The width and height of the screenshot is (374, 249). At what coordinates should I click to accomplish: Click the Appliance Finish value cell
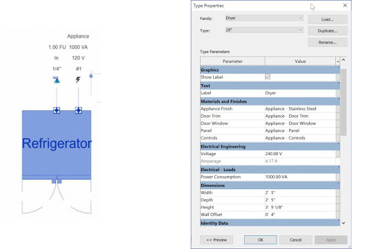(x=299, y=108)
